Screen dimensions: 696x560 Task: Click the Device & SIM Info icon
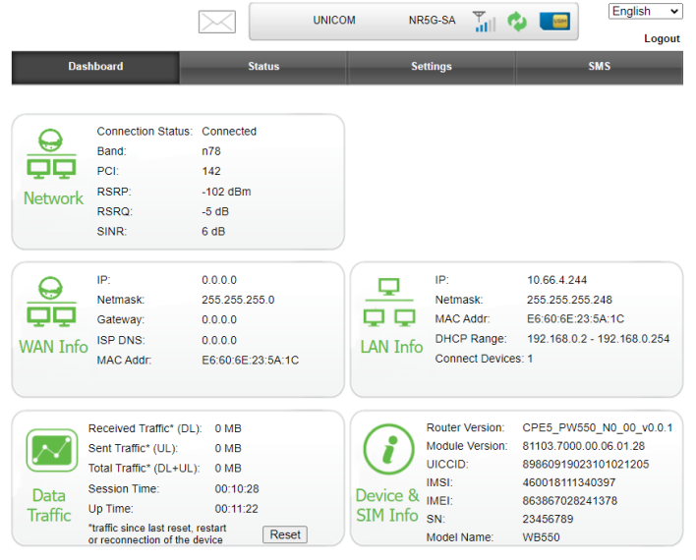387,451
